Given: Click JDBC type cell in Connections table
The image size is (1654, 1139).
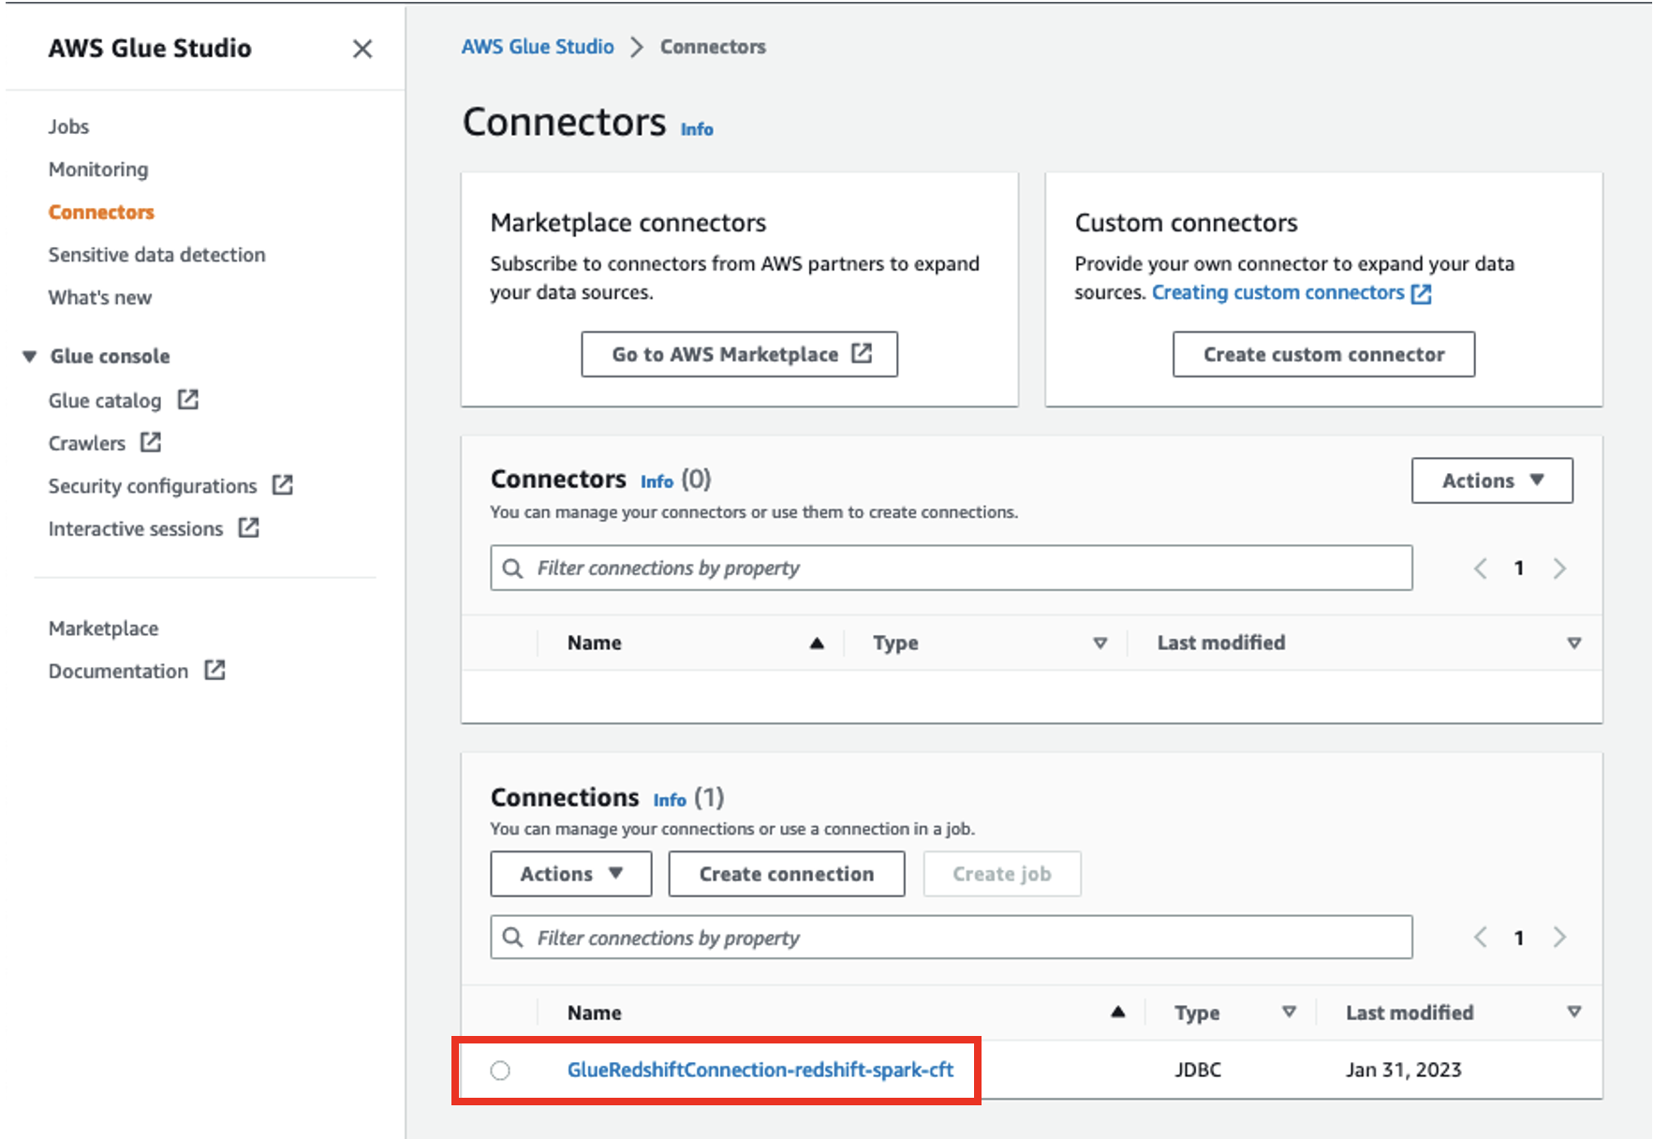Looking at the screenshot, I should point(1198,1070).
